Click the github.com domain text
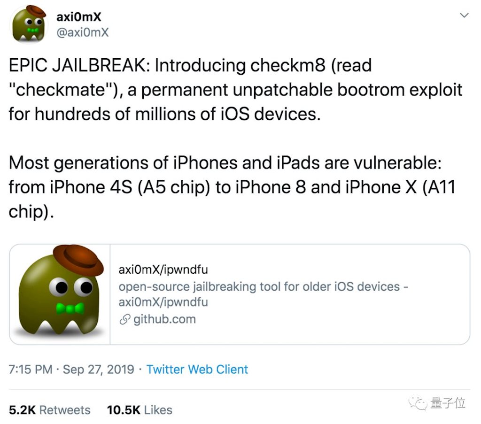Screen dimensions: 481x424 (164, 320)
